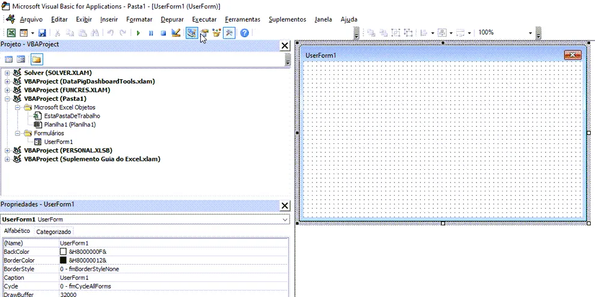Screen dimensions: 595x297
Task: Click Bring to Front icon in UserForm toolbar
Action: click(371, 33)
